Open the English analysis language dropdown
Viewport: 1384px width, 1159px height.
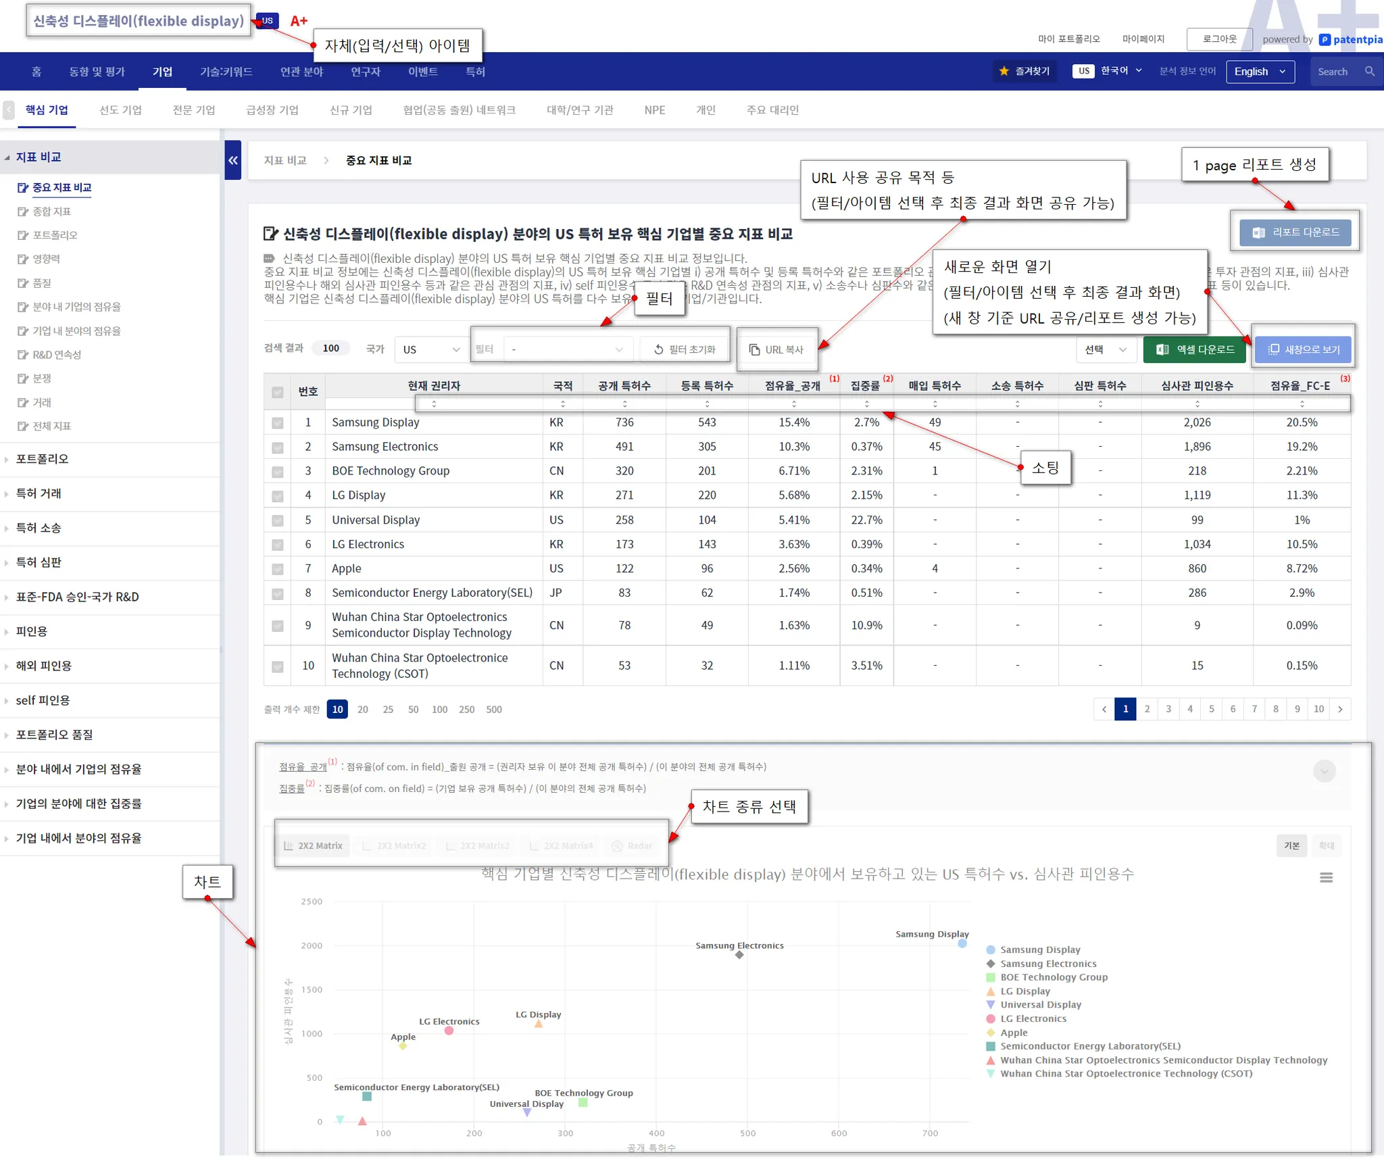[x=1260, y=72]
